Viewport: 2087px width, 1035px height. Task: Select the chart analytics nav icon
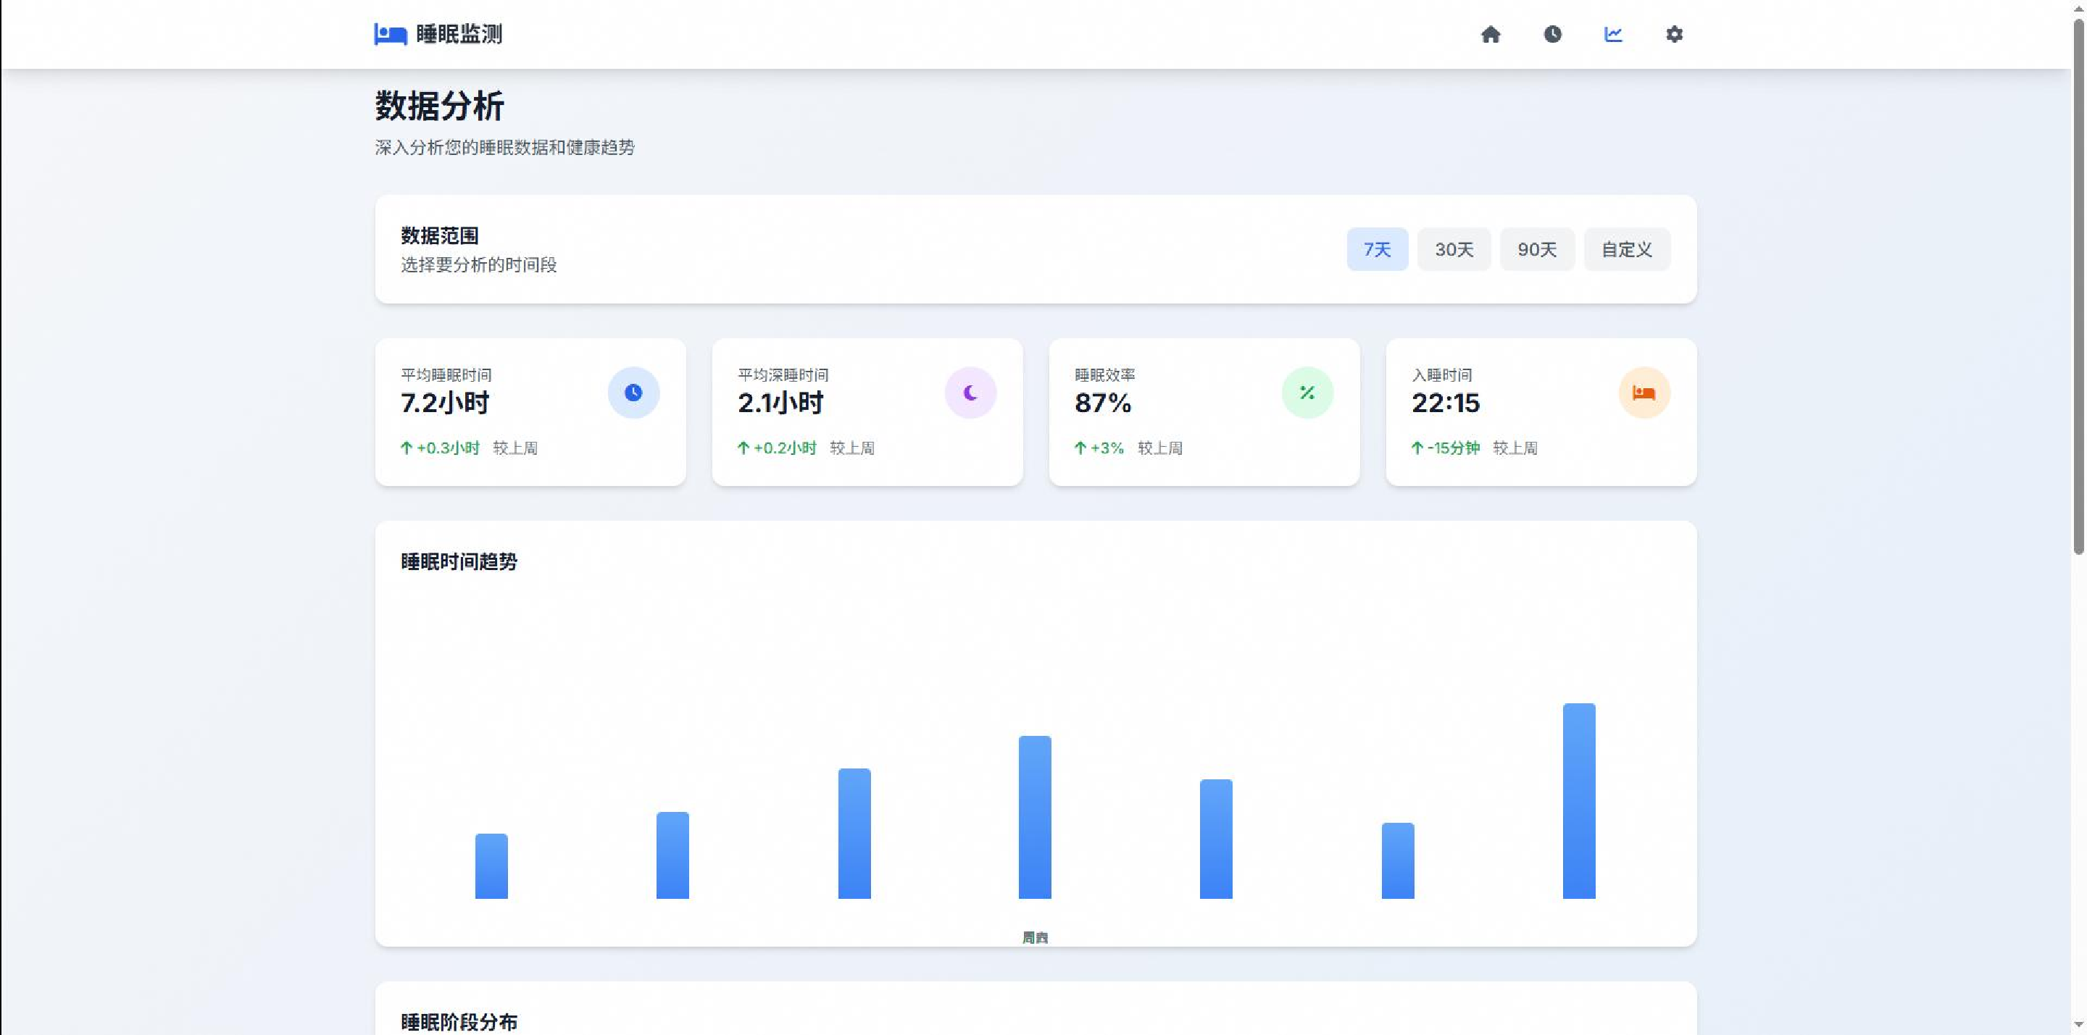[1613, 34]
